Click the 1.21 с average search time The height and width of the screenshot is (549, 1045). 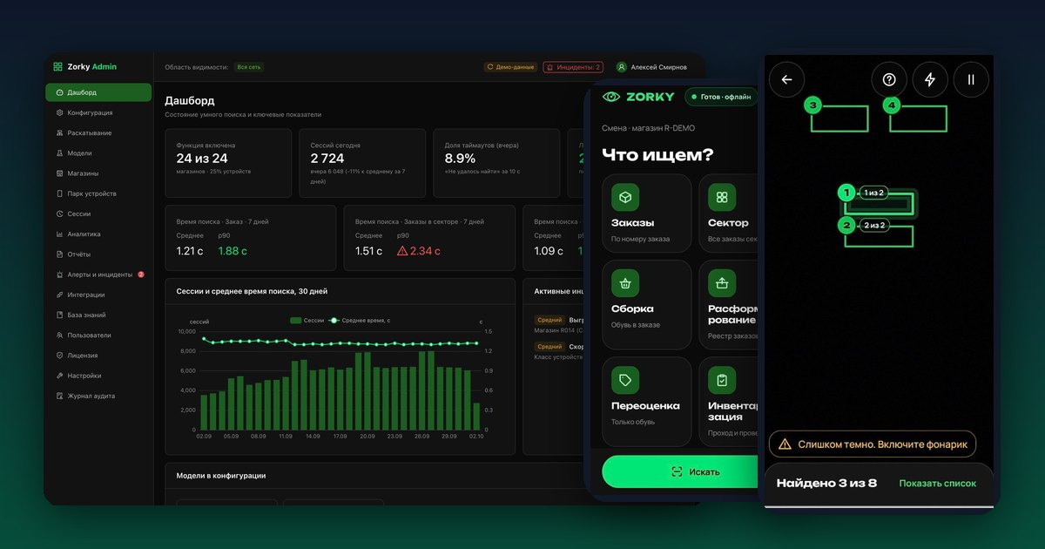coord(190,251)
